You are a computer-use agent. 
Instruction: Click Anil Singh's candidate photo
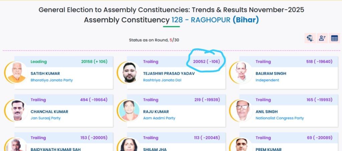241,110
